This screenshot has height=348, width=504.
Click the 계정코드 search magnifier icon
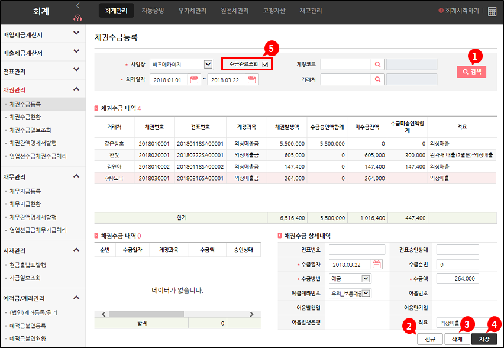click(x=377, y=65)
